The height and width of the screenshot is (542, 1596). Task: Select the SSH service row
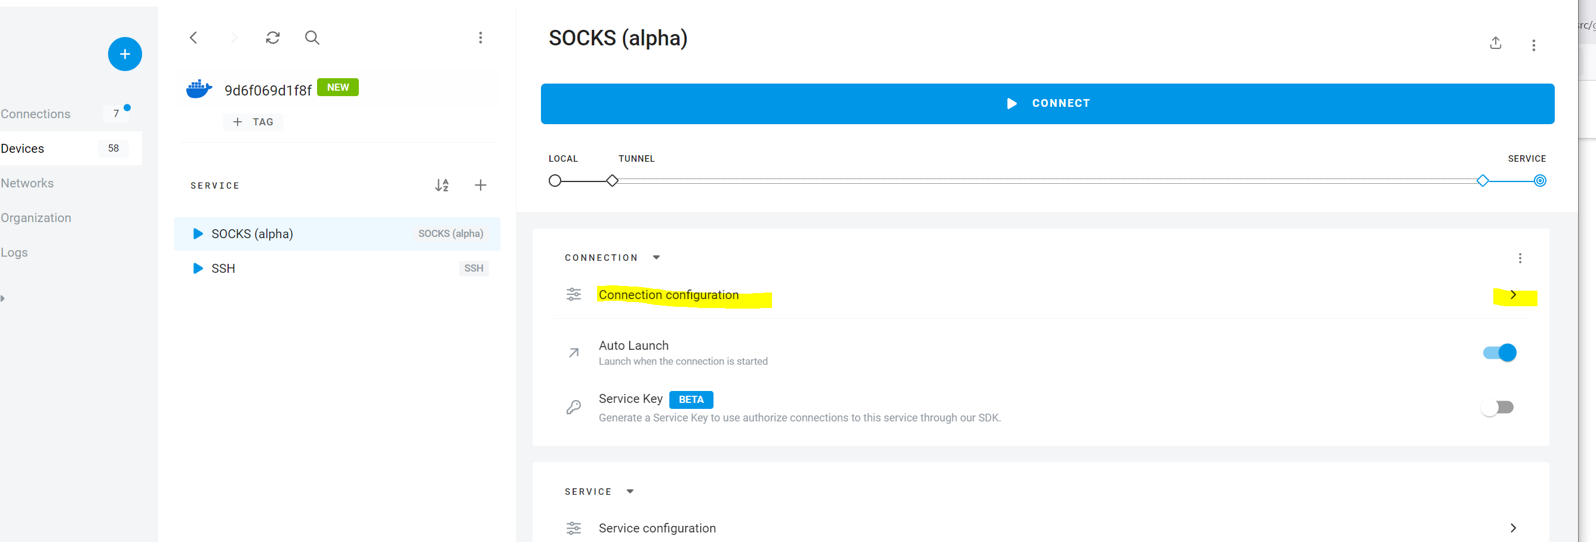point(337,268)
